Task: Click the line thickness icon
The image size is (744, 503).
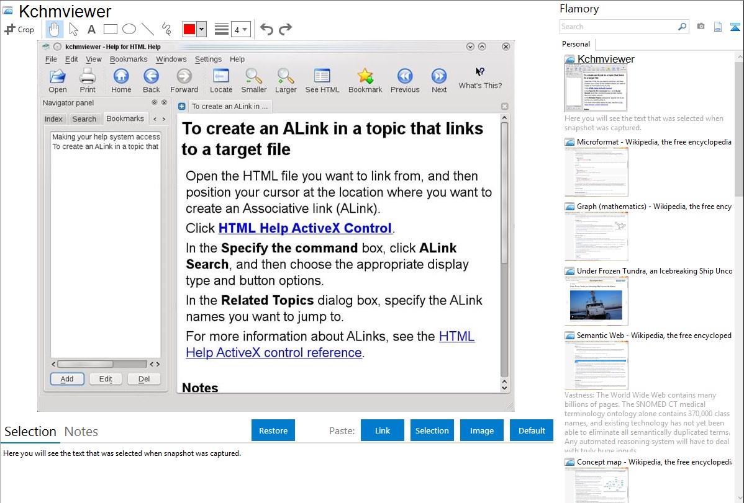Action: [222, 29]
